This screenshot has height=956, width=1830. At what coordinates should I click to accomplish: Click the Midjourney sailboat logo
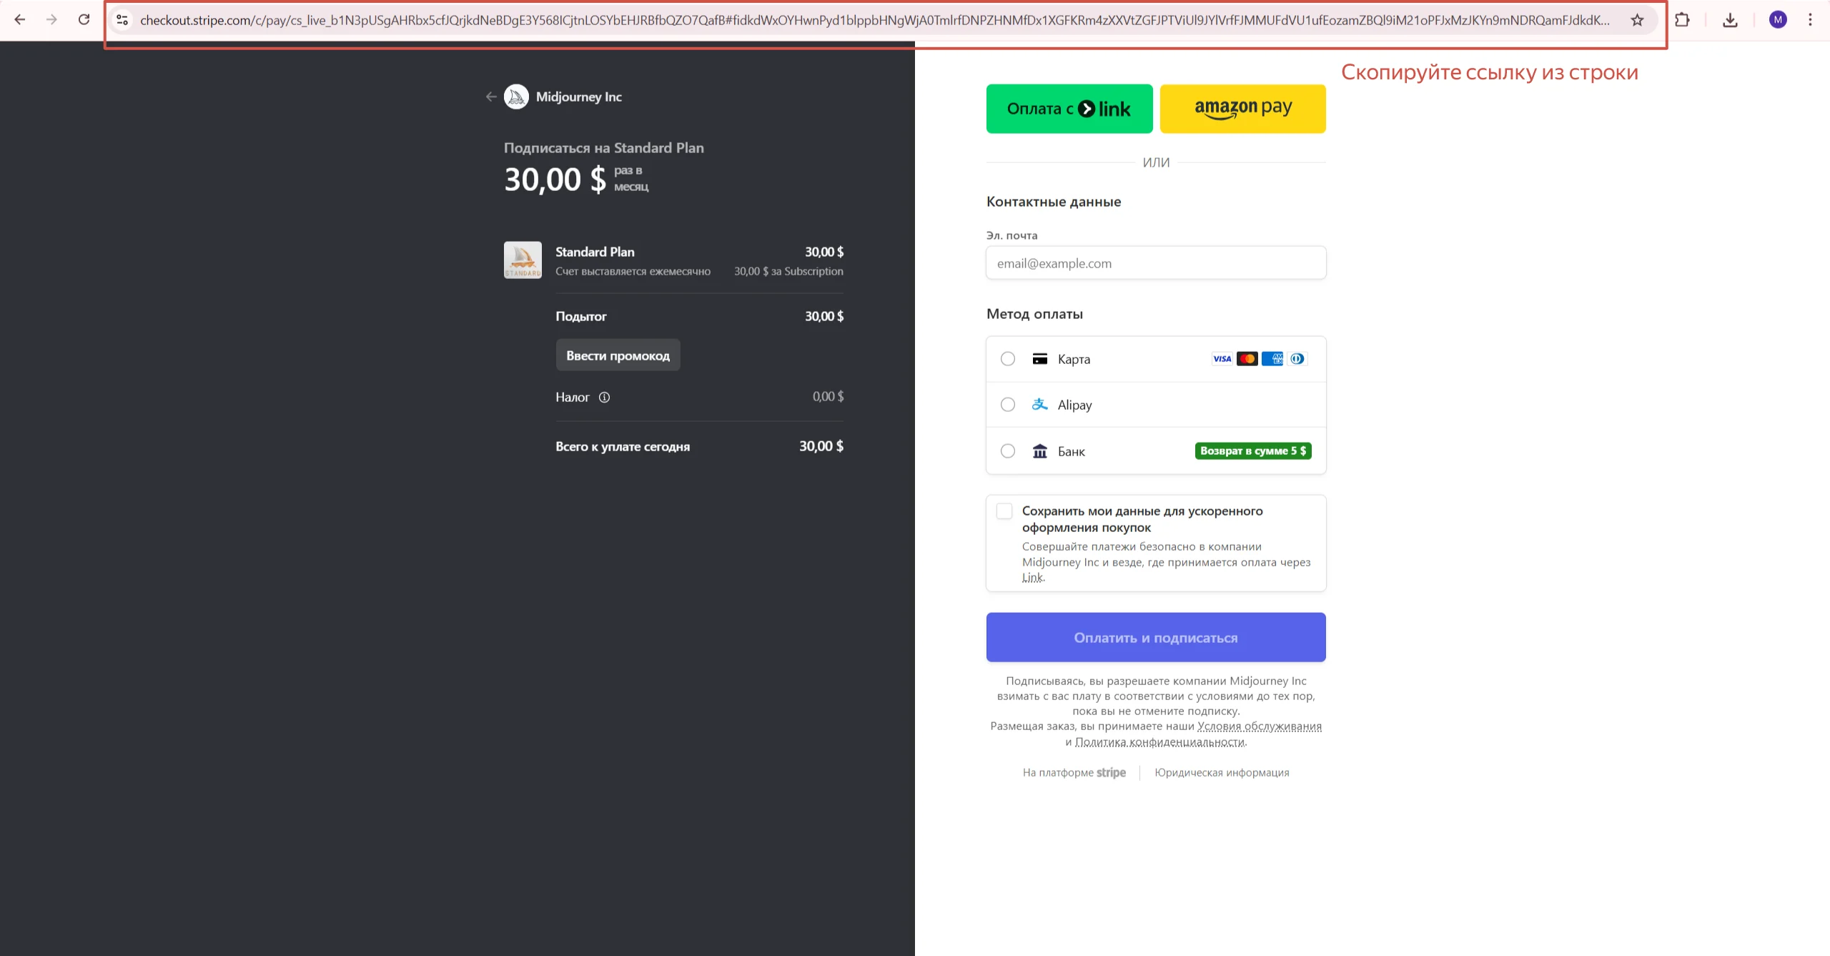(x=516, y=97)
